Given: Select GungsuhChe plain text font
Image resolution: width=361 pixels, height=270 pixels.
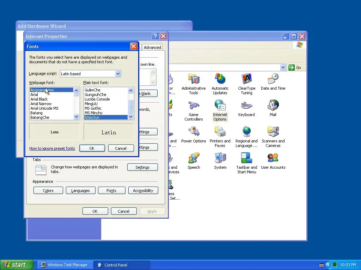Looking at the screenshot, I should 106,95.
